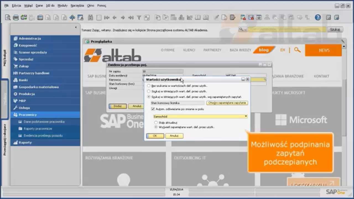The width and height of the screenshot is (354, 199).
Task: Click Anuluj in Wartości użytkownika dialog
Action: [174, 136]
